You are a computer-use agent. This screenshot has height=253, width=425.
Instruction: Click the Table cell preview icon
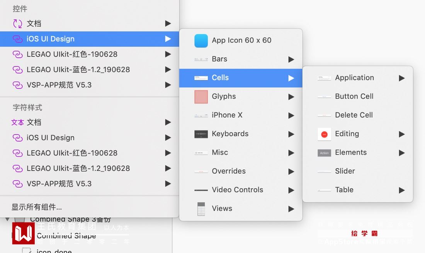pos(324,190)
